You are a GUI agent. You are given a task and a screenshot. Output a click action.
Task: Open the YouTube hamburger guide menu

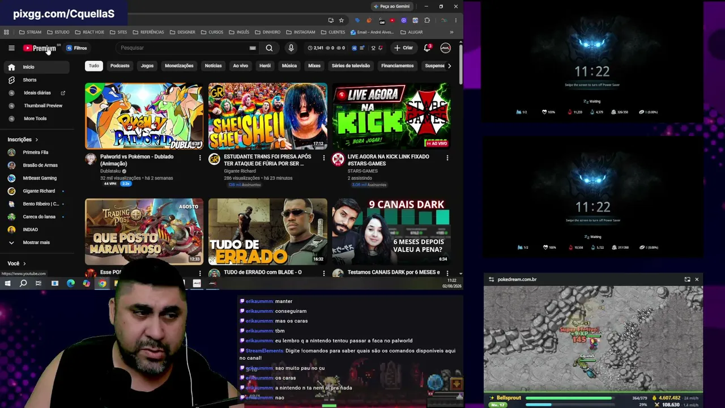tap(11, 48)
